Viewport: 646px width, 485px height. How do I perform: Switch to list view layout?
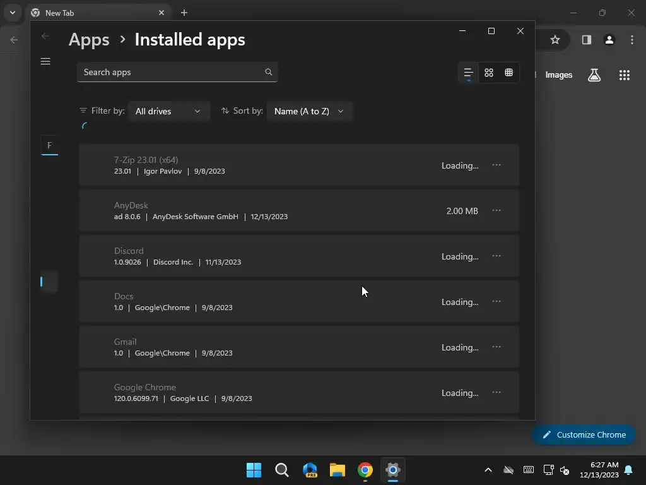(469, 73)
